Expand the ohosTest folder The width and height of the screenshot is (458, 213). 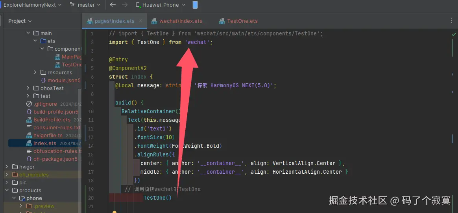point(28,88)
